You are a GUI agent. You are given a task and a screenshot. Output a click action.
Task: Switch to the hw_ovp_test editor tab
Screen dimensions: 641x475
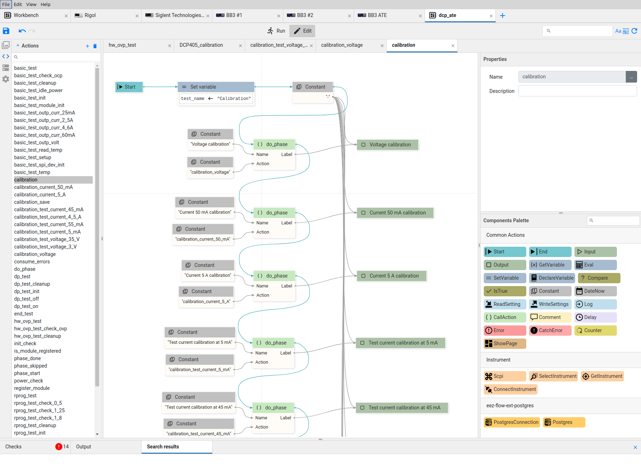click(123, 45)
